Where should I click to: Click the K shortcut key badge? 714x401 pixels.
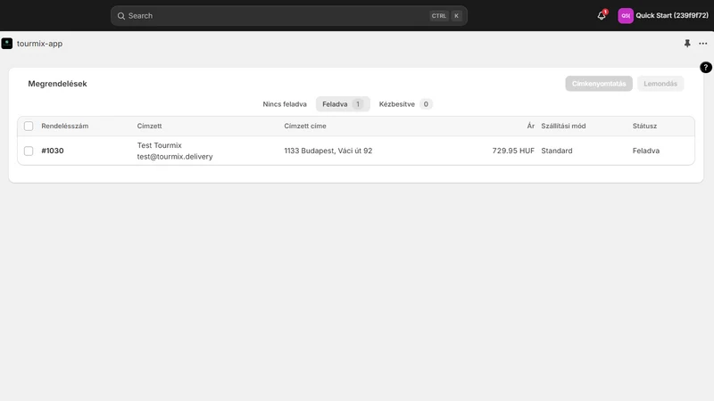[456, 16]
